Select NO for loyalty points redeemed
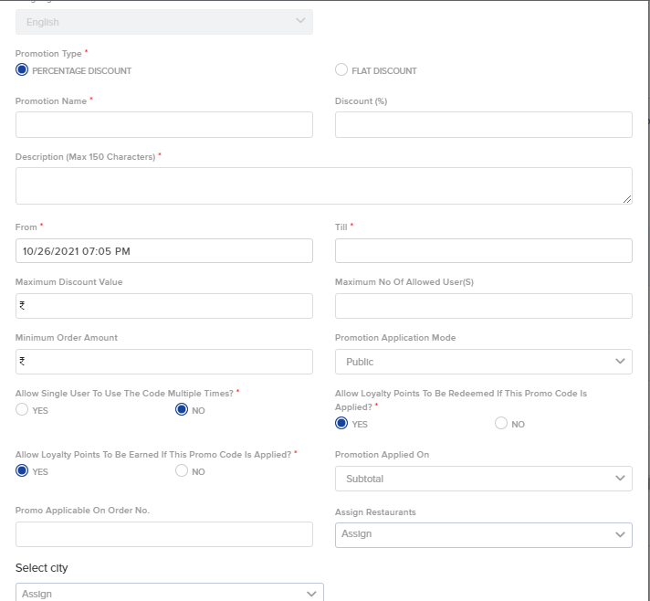Screen dimensions: 650x601 click(501, 423)
